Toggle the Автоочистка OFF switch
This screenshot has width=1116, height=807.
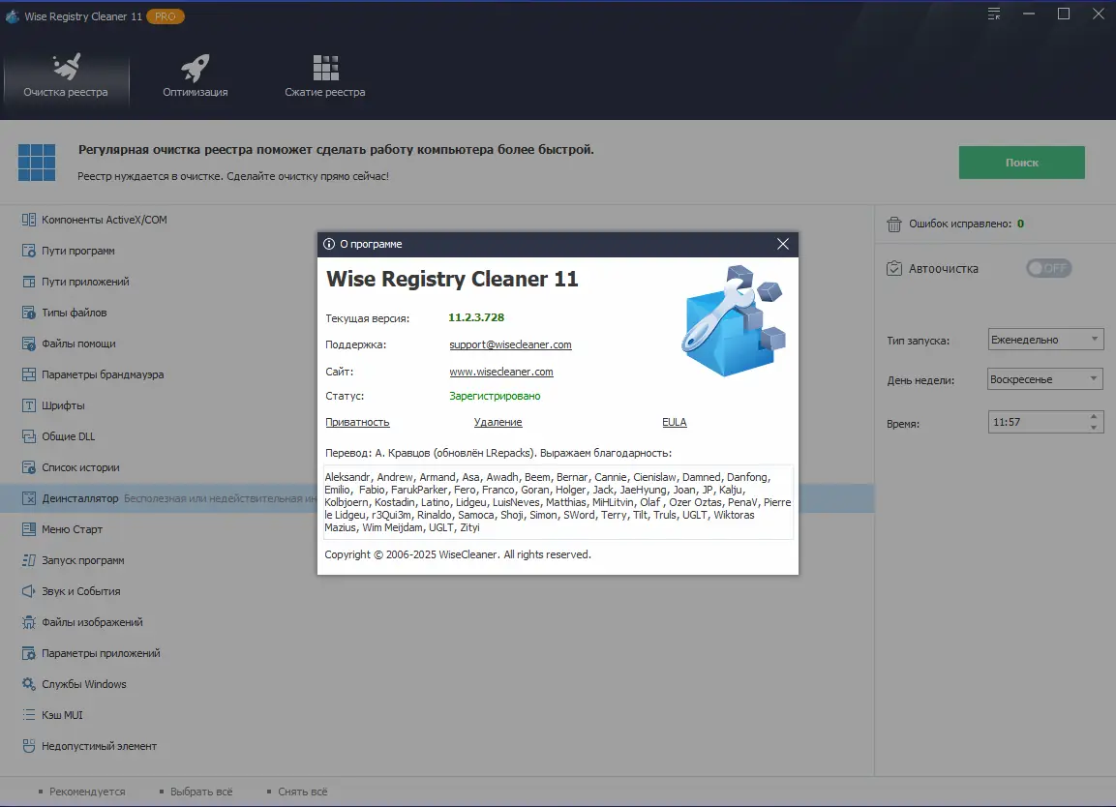pyautogui.click(x=1048, y=268)
